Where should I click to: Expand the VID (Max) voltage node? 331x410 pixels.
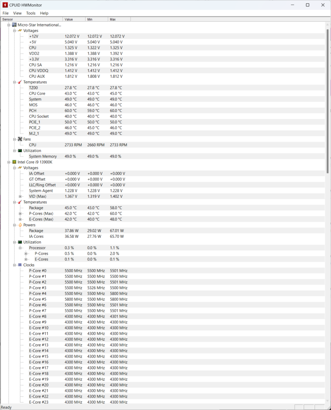pos(20,197)
